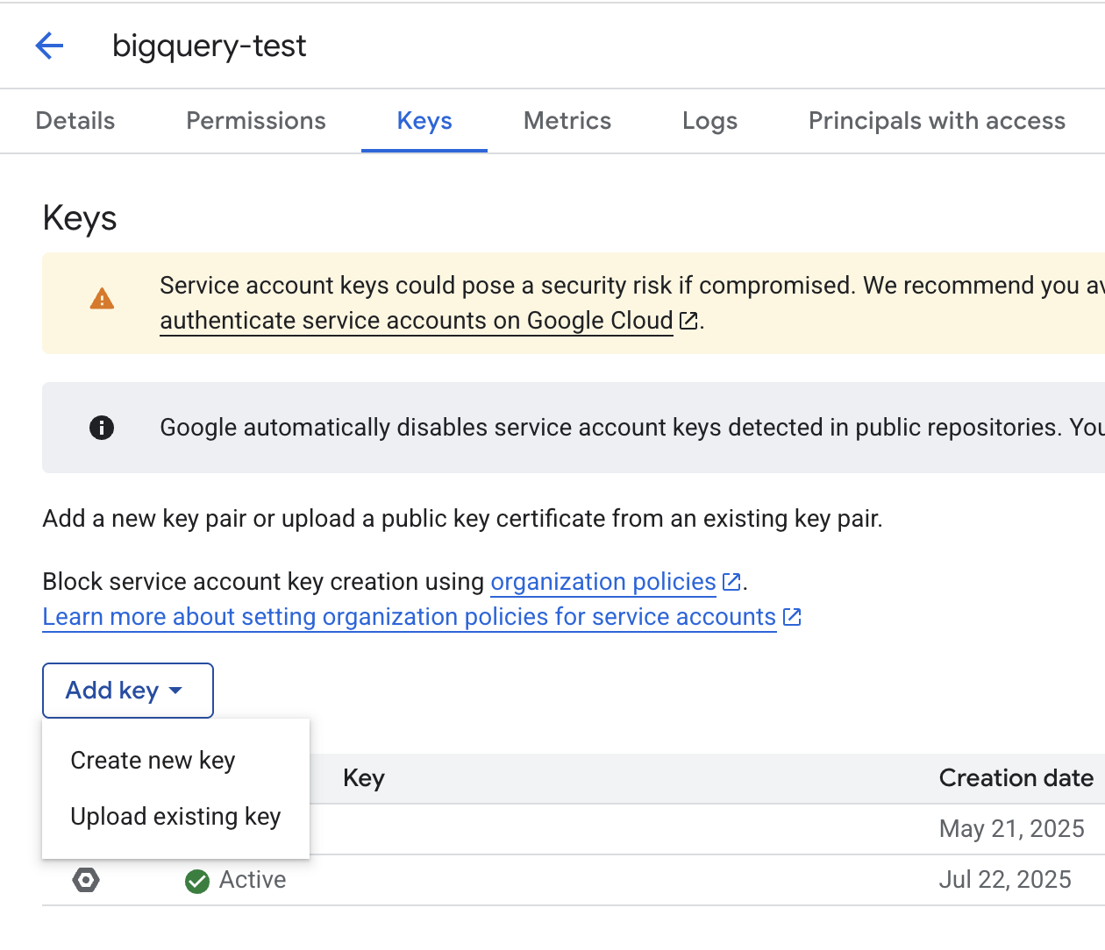Image resolution: width=1105 pixels, height=950 pixels.
Task: Click the green Active checkmark icon
Action: 197,881
